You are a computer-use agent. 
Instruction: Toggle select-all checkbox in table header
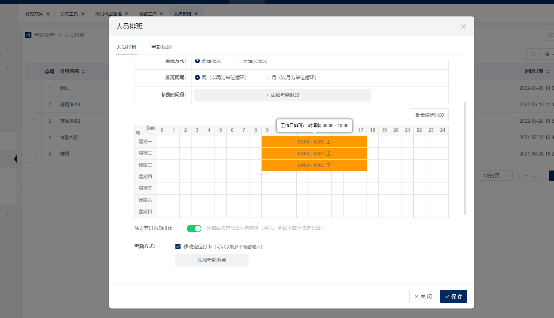33,72
